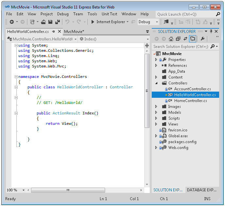Screen dimensions: 225x206
Task: Click the uncomment lines toolbar icon
Action: coord(188,22)
